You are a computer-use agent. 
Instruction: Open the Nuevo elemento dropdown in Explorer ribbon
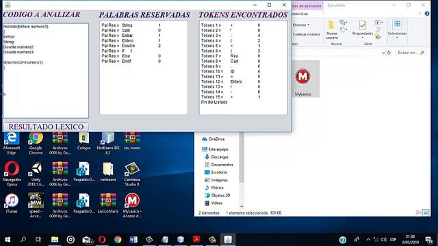pos(344,23)
